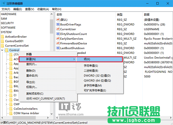
Task: Select the (默认) string value icon
Action: pos(58,20)
